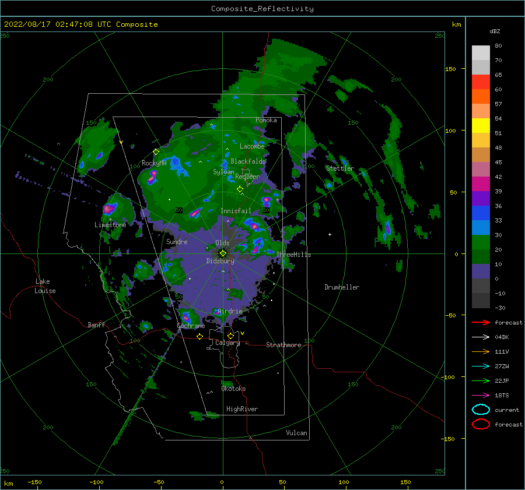Click the strong echo cell near Limestone

click(110, 209)
